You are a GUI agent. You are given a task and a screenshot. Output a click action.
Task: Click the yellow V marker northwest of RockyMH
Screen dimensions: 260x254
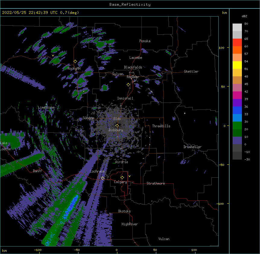(x=53, y=56)
